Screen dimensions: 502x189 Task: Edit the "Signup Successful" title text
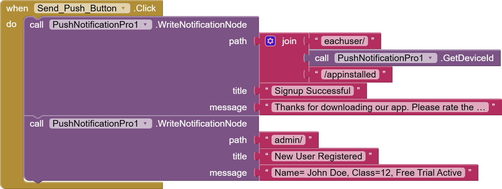pos(312,91)
